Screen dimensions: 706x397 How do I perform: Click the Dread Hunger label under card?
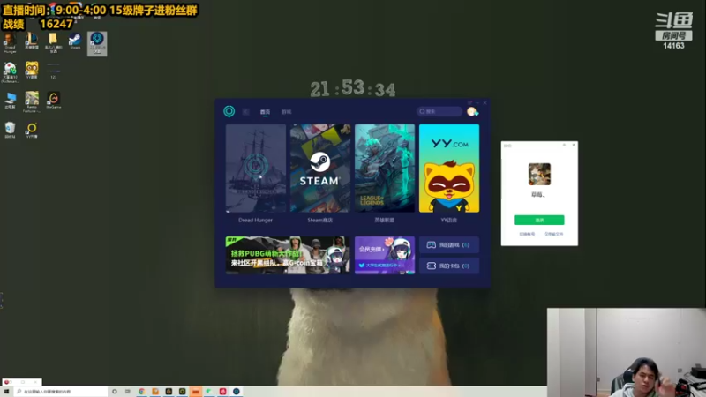(x=255, y=220)
